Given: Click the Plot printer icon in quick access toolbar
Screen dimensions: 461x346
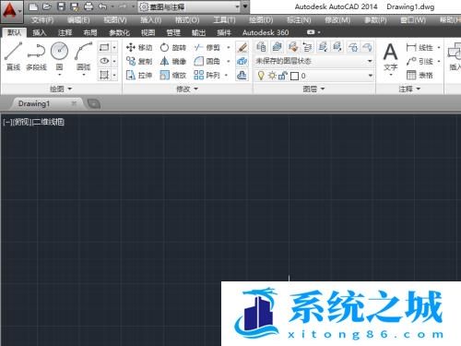Looking at the screenshot, I should [89, 6].
